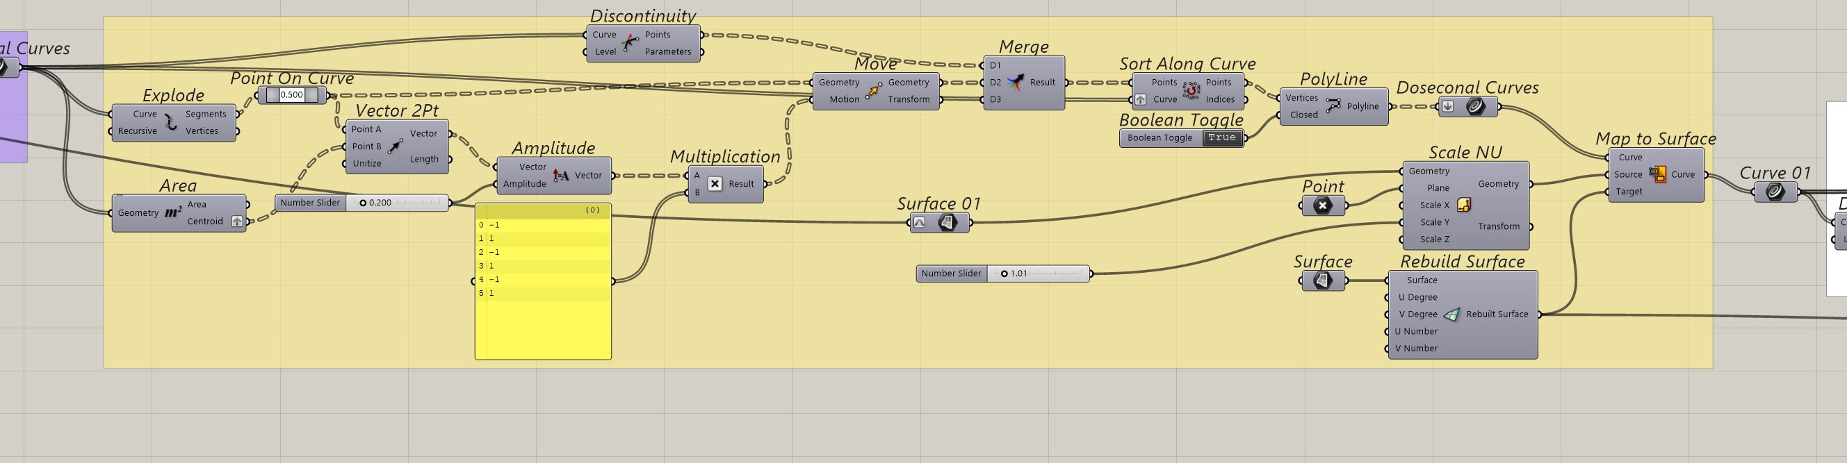Select the Area m² icon
Image resolution: width=1847 pixels, height=463 pixels.
point(173,212)
